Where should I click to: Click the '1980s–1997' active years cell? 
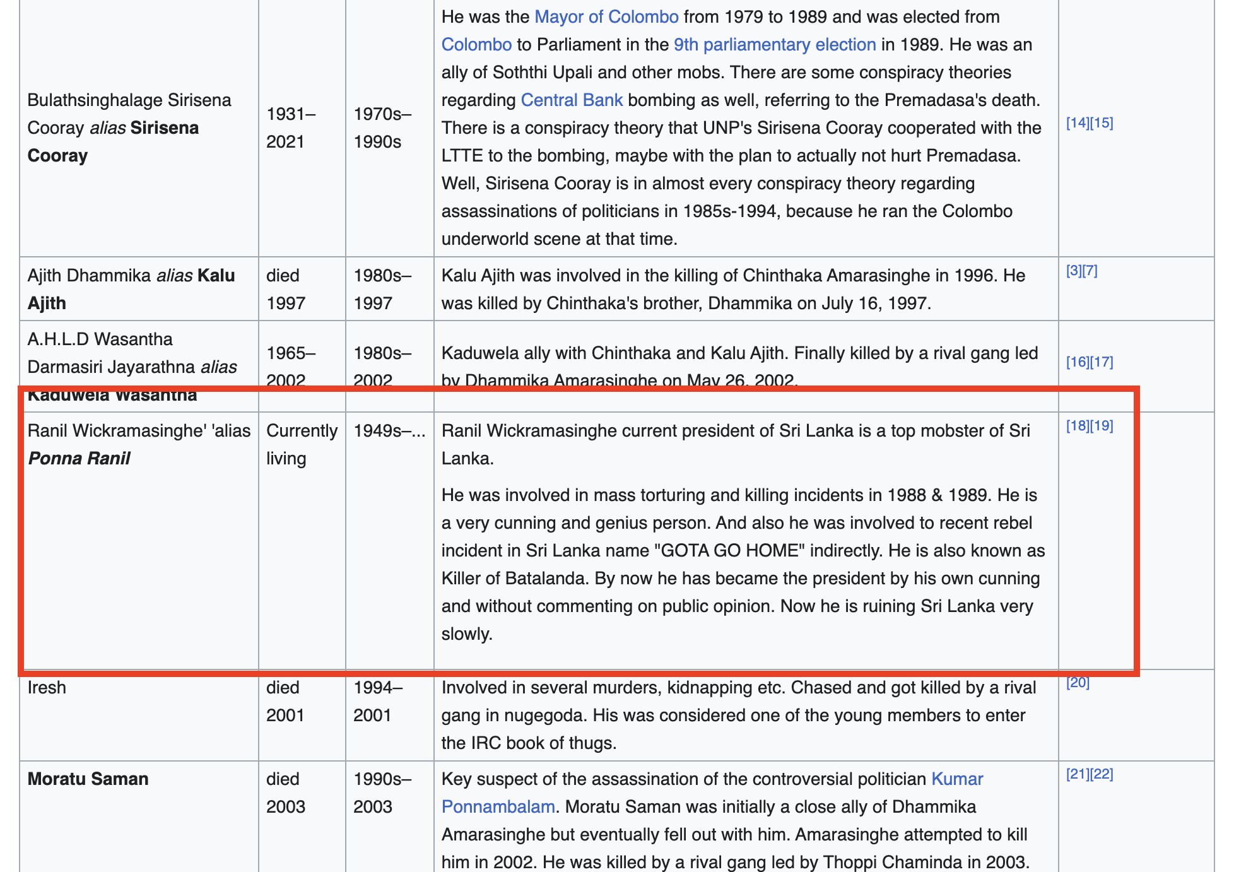389,289
